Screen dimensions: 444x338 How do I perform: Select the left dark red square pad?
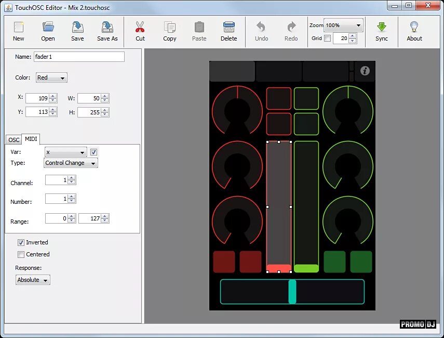tap(224, 262)
